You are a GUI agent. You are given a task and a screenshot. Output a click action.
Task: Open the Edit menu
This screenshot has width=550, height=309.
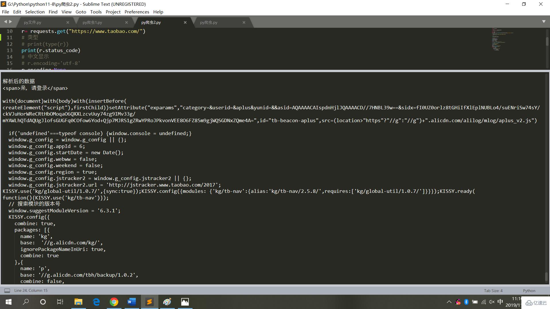[x=17, y=12]
